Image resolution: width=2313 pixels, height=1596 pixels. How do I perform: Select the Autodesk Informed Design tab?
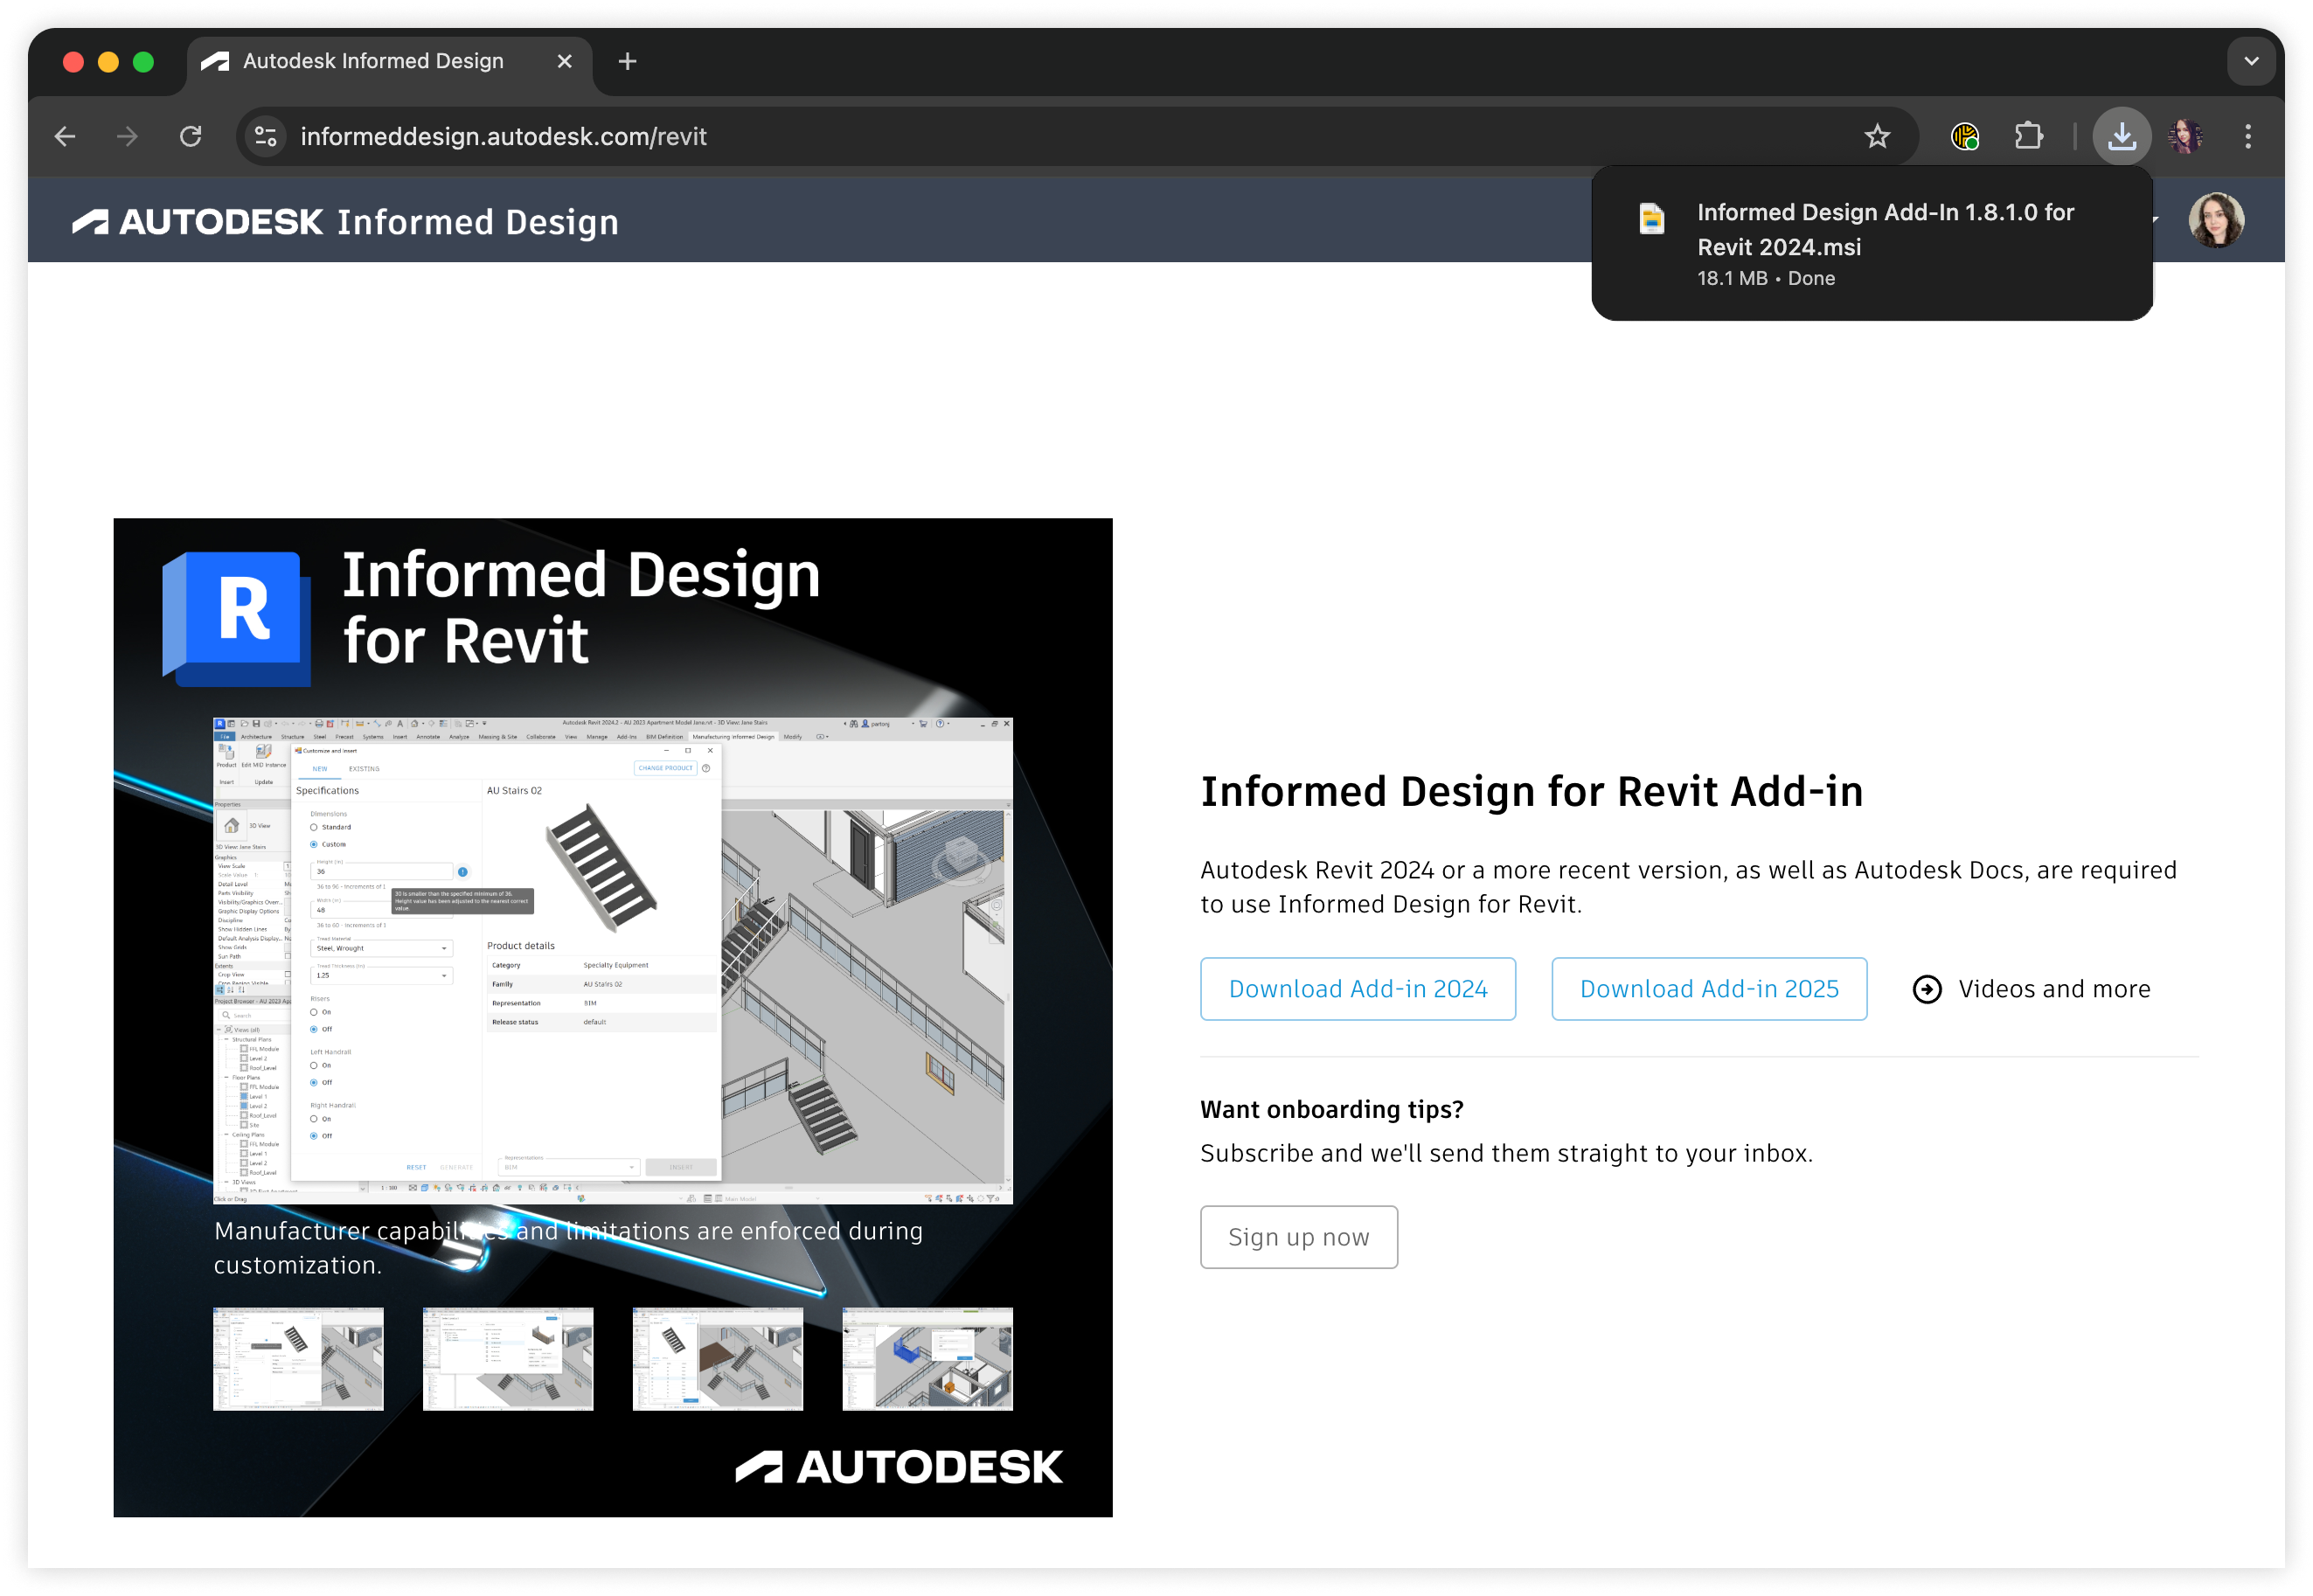373,61
